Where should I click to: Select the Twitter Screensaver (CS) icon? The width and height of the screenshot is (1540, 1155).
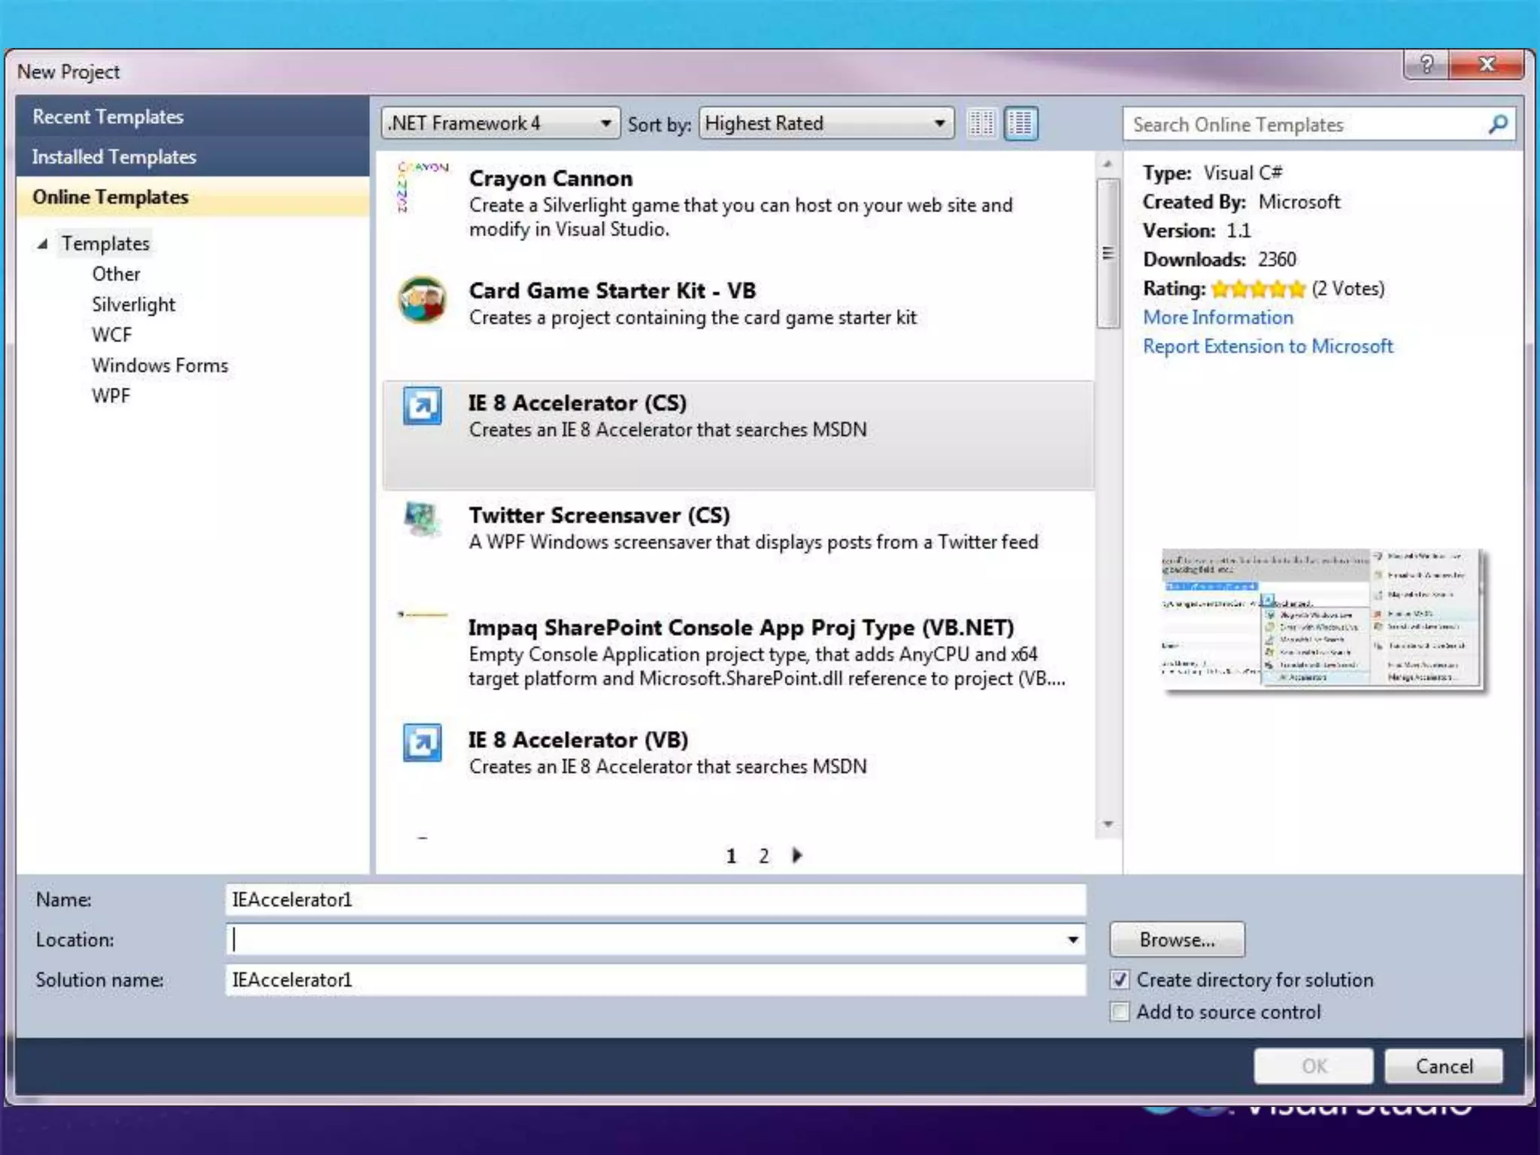click(422, 520)
